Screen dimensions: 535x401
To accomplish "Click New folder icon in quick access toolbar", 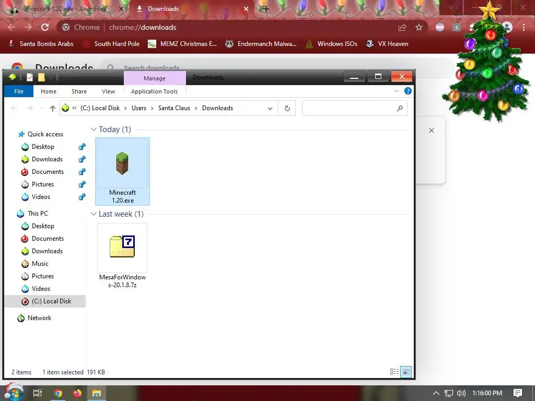I will [41, 78].
